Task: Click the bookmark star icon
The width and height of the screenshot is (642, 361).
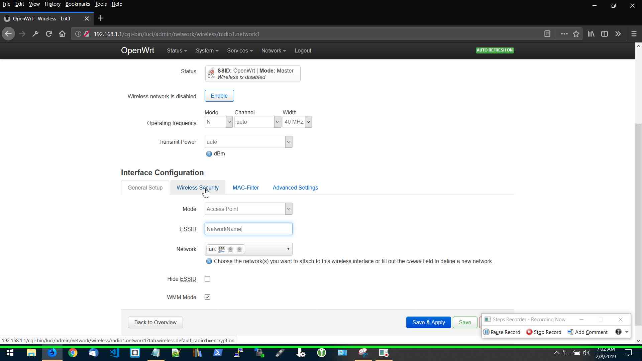Action: coord(576,34)
